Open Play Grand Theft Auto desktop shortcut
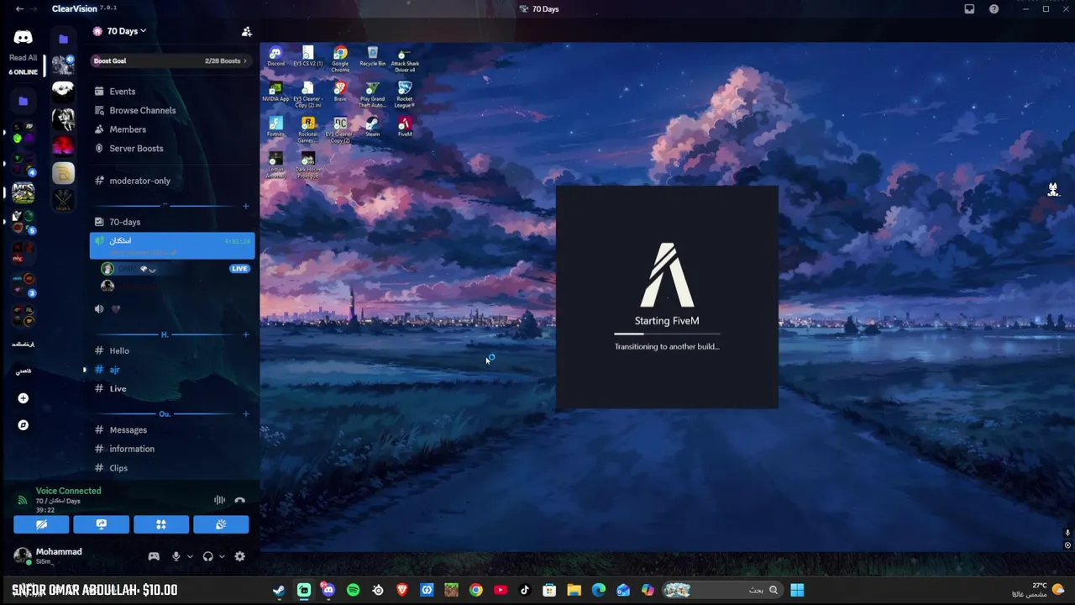The width and height of the screenshot is (1075, 605). pyautogui.click(x=372, y=95)
